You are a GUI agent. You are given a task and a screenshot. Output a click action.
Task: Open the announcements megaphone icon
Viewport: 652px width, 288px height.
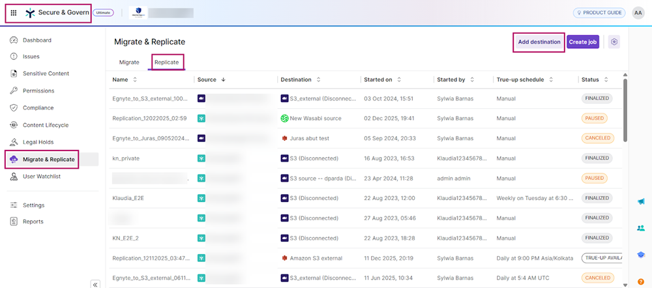[x=641, y=202]
